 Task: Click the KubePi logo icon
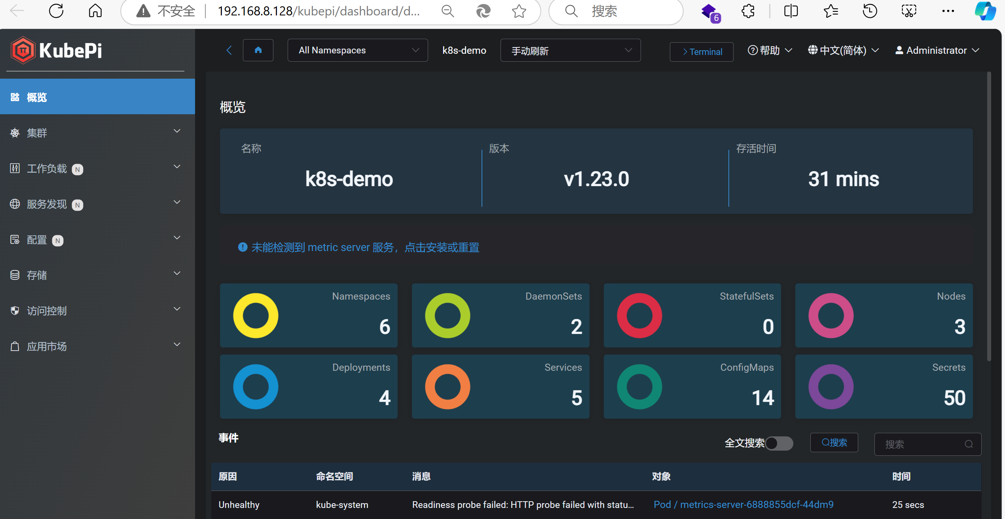23,50
